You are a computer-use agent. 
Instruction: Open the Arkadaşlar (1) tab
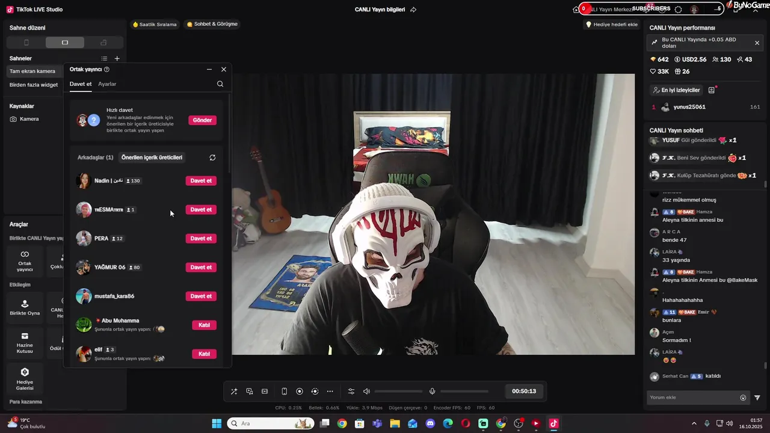tap(96, 158)
